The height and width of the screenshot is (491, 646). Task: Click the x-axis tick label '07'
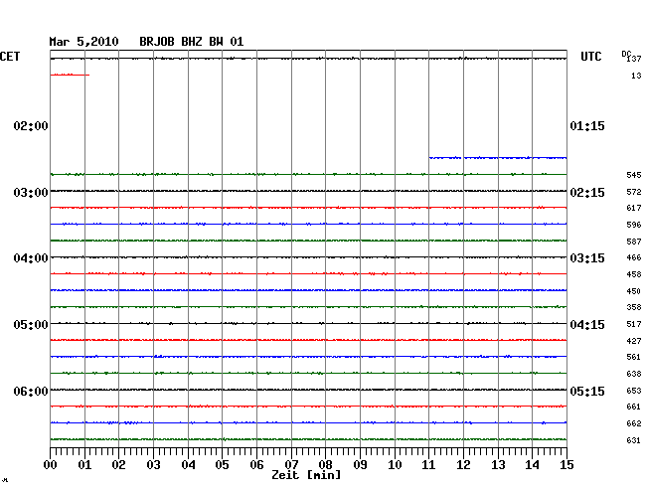click(x=291, y=465)
